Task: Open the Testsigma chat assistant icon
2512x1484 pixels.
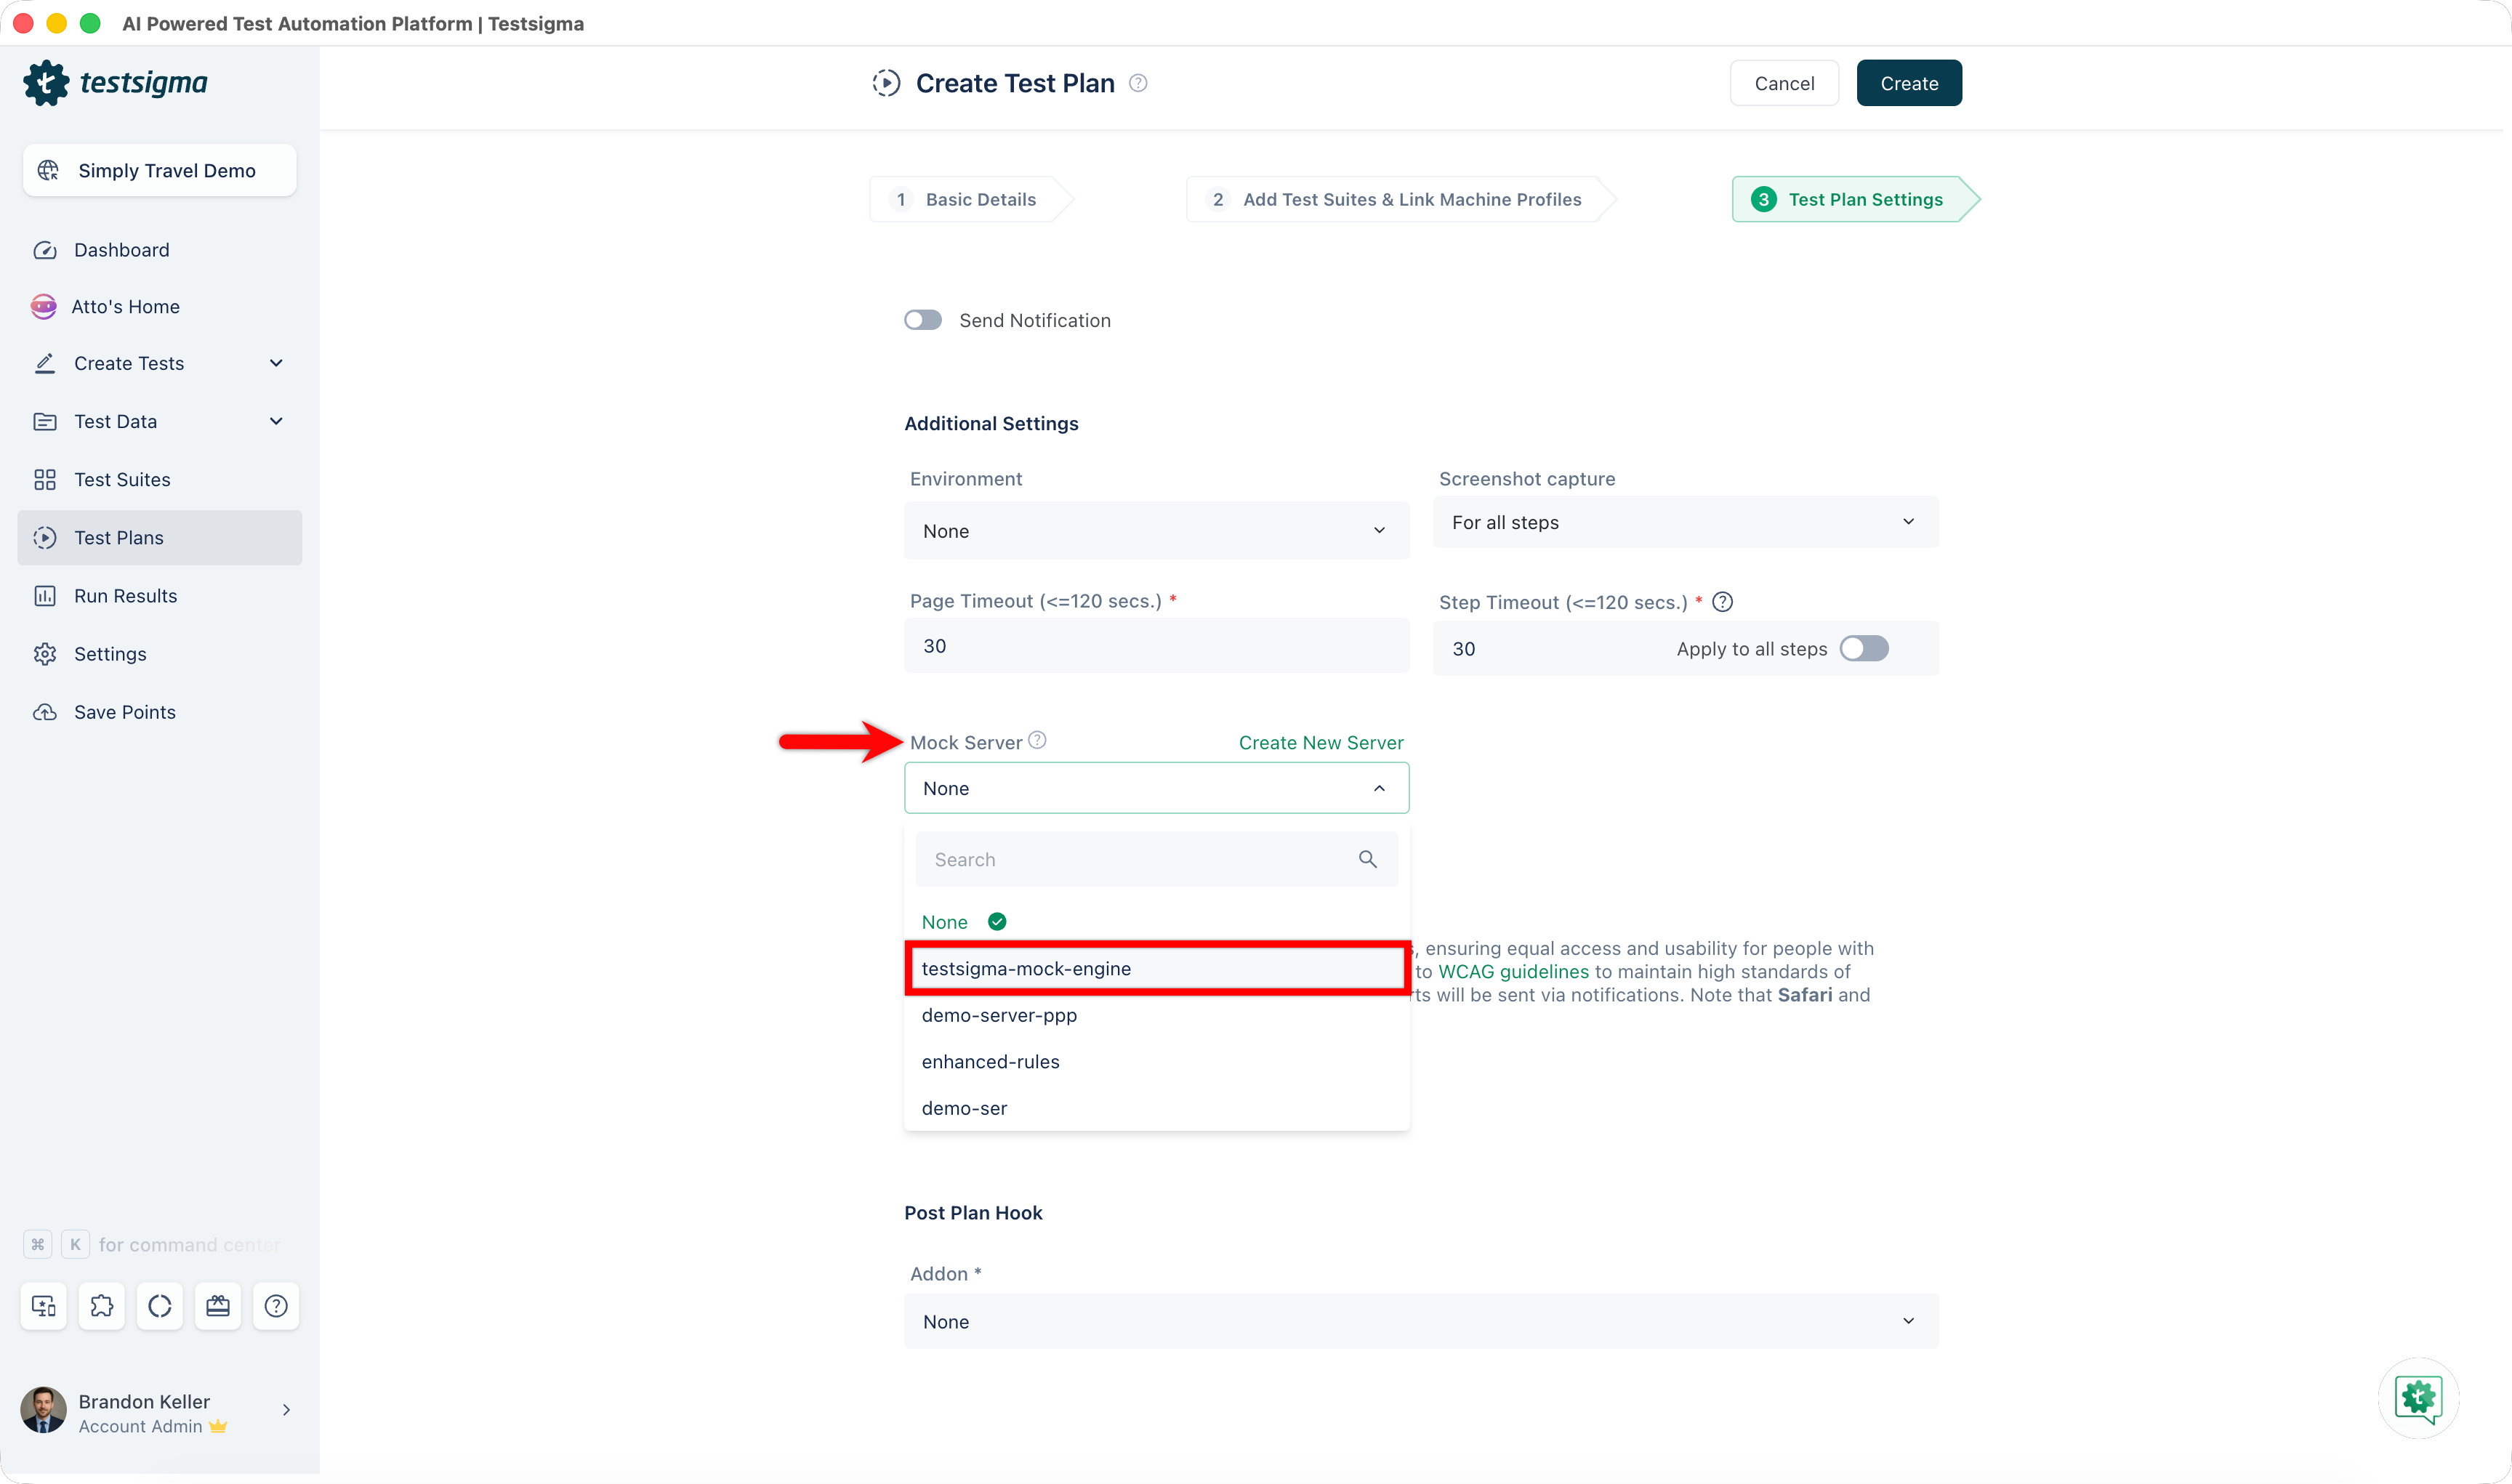Action: [2419, 1397]
